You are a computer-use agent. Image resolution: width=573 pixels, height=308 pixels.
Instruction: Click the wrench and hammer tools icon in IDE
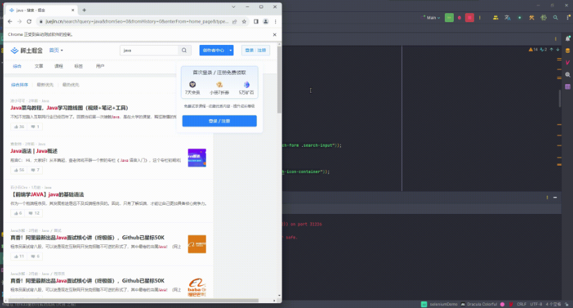(531, 17)
